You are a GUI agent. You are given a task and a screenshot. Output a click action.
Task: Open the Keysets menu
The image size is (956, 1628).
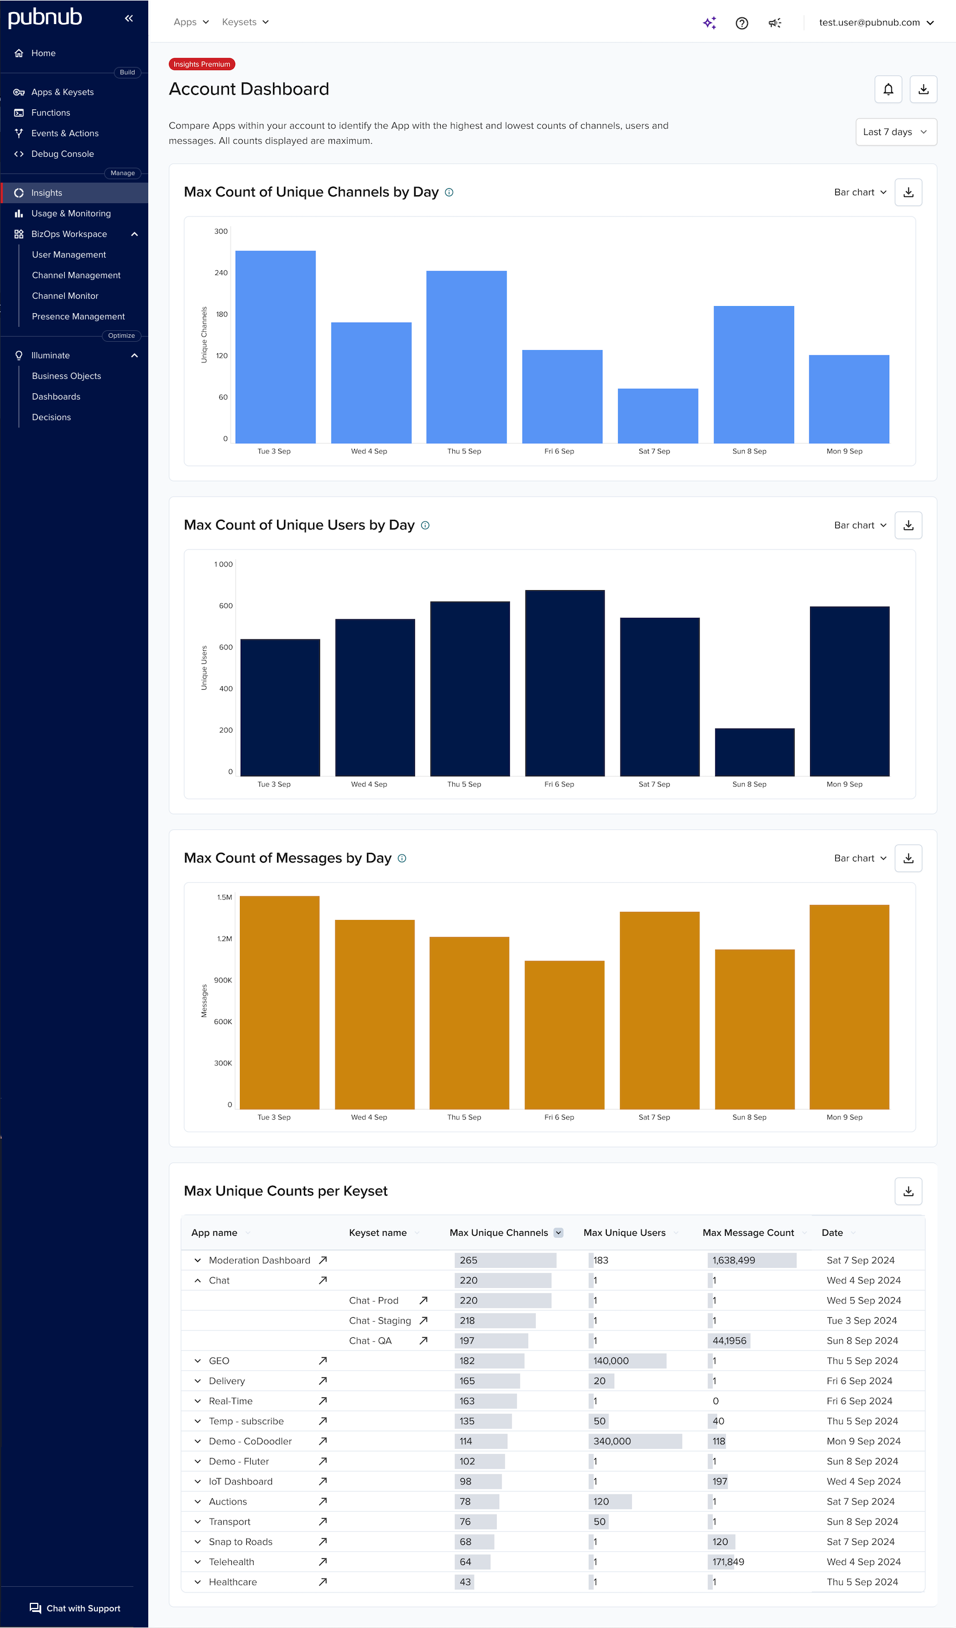tap(245, 21)
